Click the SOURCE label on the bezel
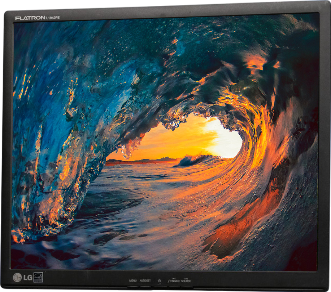331x292 pixels. (186, 281)
